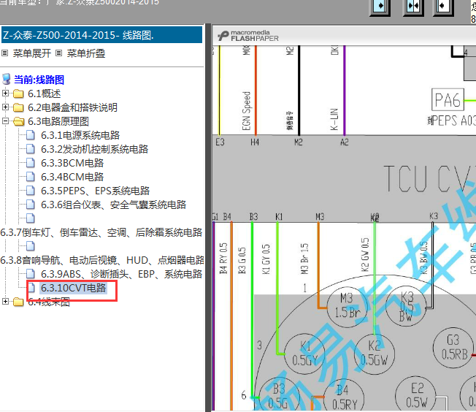
Task: Select 6.3.10CVT电路 page
Action: (74, 288)
